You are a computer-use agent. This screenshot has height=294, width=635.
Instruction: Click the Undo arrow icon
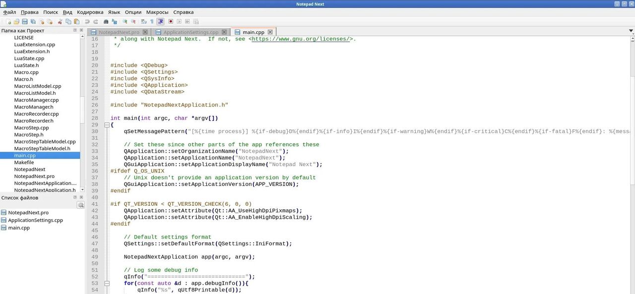point(87,22)
